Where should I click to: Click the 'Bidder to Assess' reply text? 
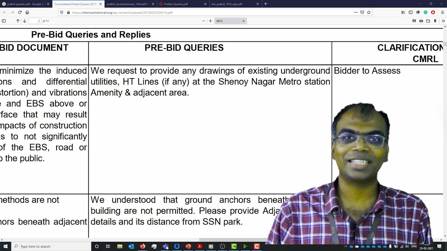click(x=367, y=71)
